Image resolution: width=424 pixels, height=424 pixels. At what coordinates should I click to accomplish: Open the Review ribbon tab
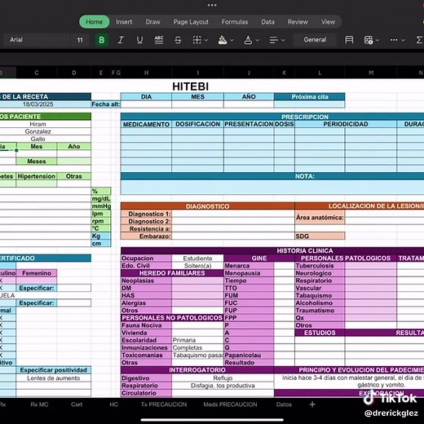coord(298,22)
